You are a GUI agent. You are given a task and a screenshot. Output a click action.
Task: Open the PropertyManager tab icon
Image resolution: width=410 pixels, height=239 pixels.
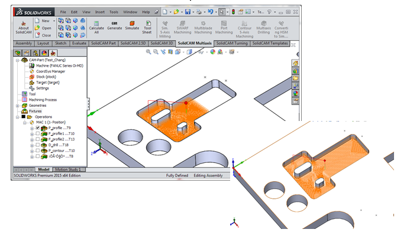[x=27, y=53]
